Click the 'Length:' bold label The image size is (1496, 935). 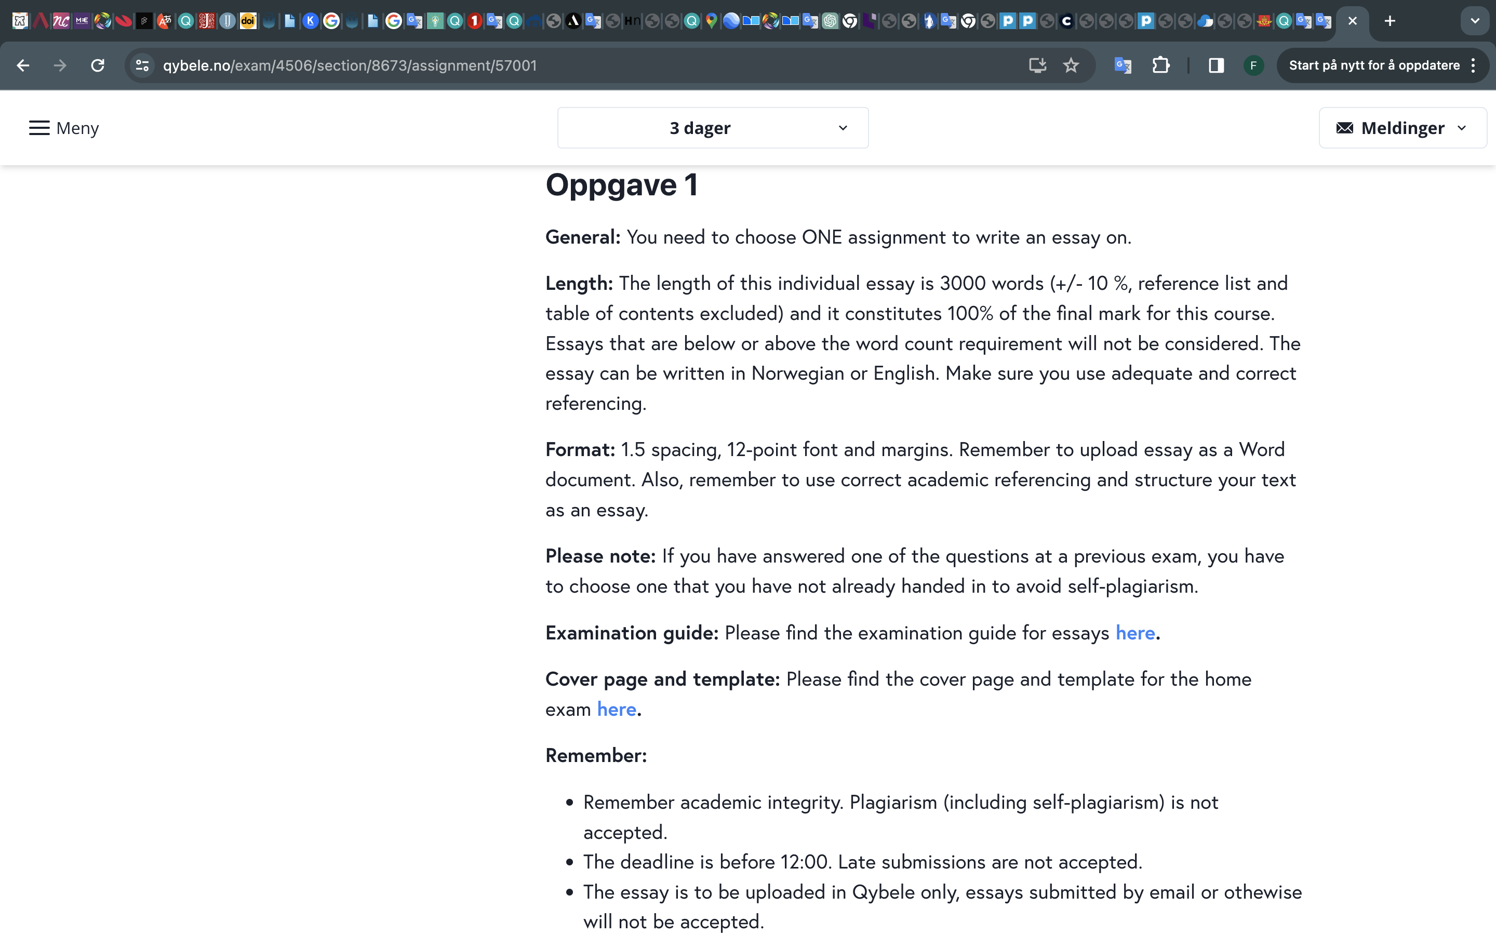tap(579, 284)
